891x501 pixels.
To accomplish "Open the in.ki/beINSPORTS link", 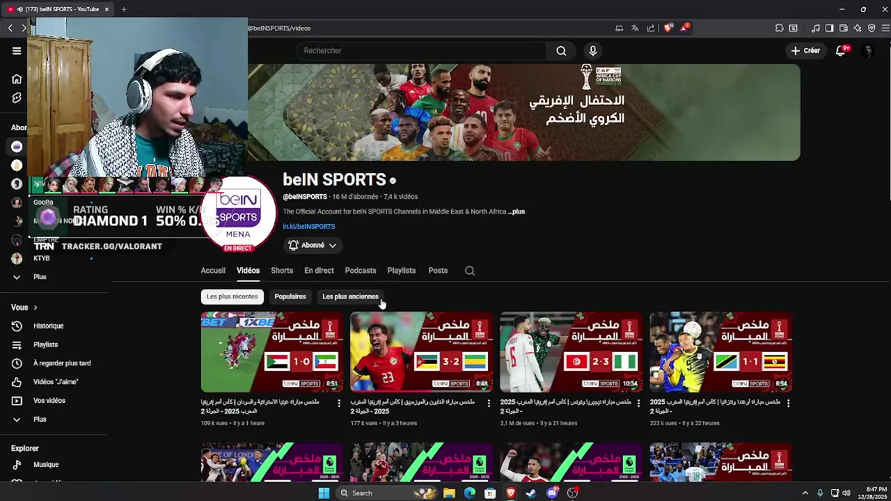I will [309, 226].
